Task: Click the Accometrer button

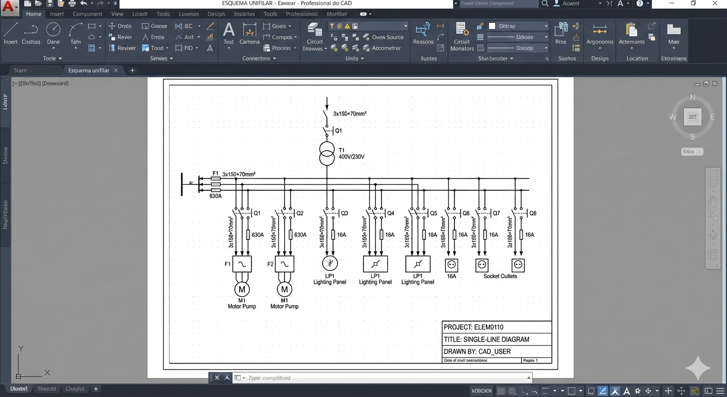Action: 381,48
